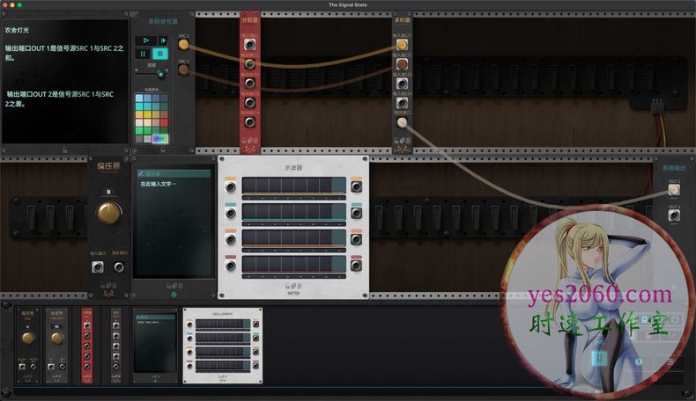Image resolution: width=696 pixels, height=401 pixels.
Task: Click the OUT 2 system output port
Action: [674, 214]
